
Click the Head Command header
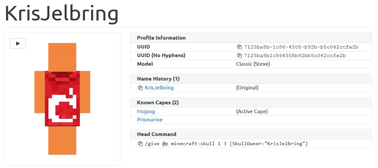click(x=251, y=134)
